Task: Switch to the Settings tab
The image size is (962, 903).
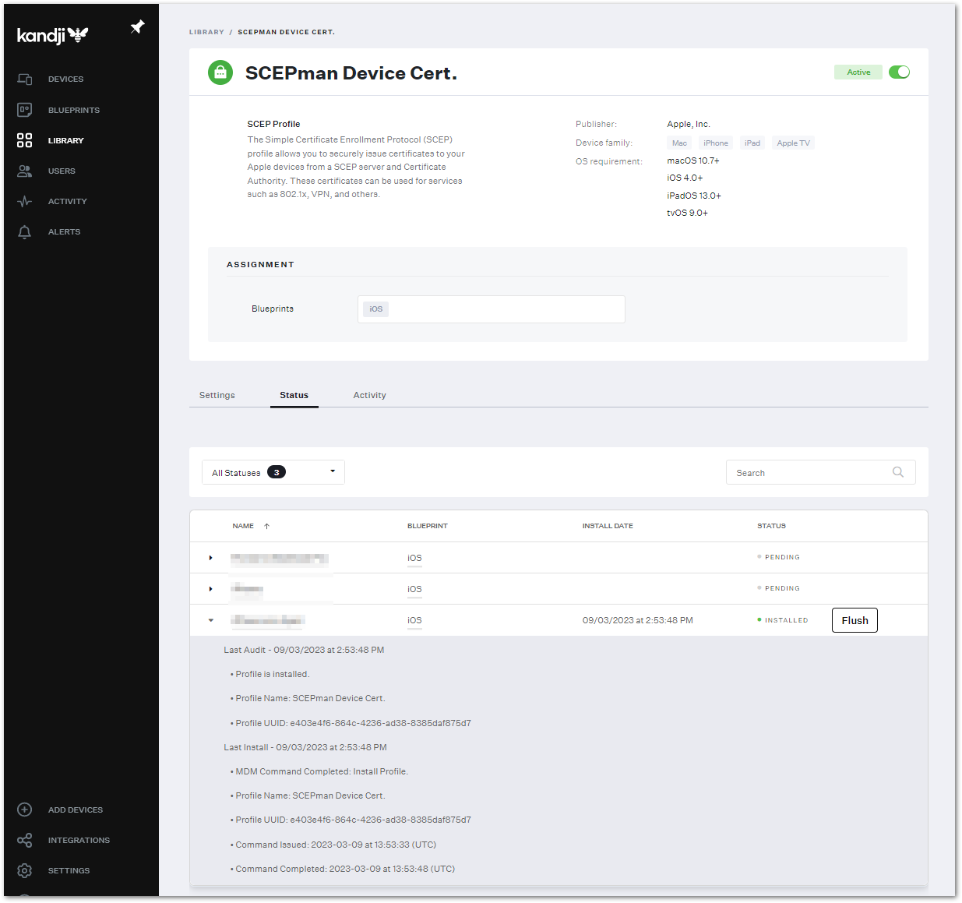Action: tap(217, 395)
